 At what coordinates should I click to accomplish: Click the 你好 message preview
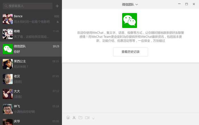tap(17, 52)
